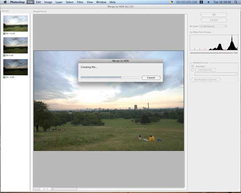Uncheck the EV -0.85 source image
The image size is (241, 193).
click(4, 77)
